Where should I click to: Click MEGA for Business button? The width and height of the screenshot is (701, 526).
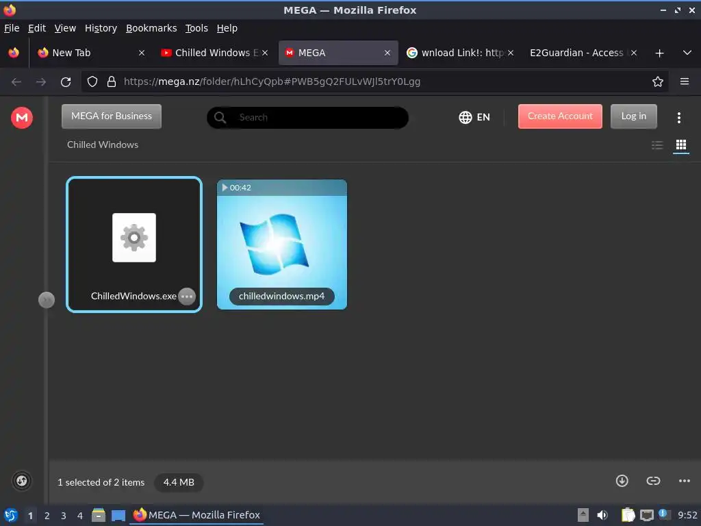(x=112, y=116)
